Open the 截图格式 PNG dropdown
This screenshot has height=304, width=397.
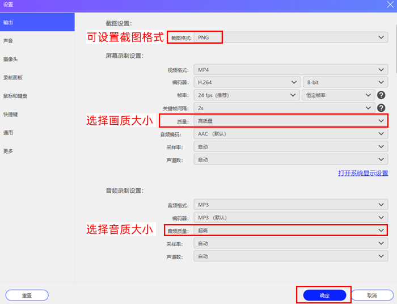290,37
